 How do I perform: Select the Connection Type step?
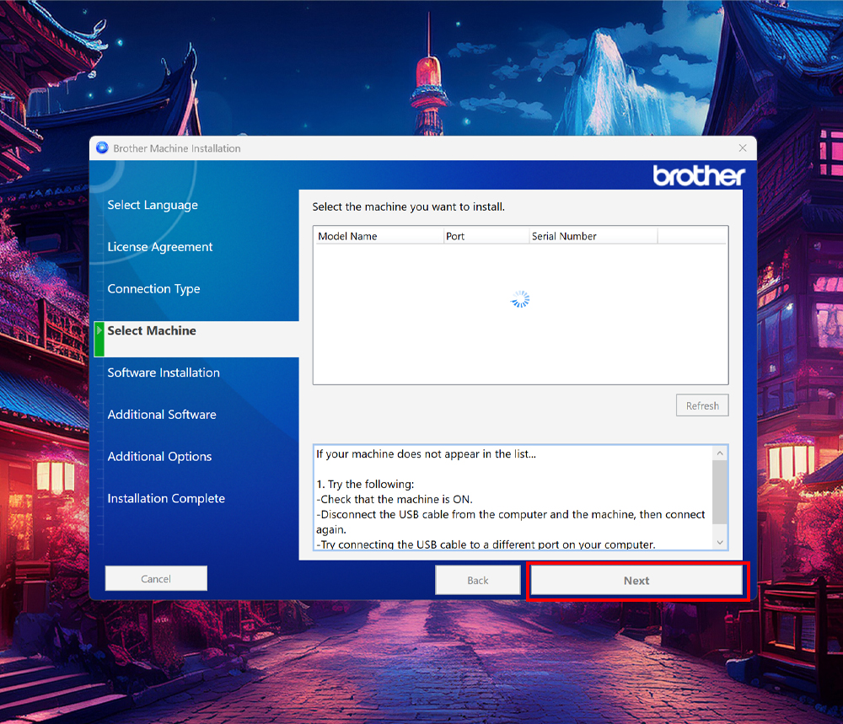153,288
